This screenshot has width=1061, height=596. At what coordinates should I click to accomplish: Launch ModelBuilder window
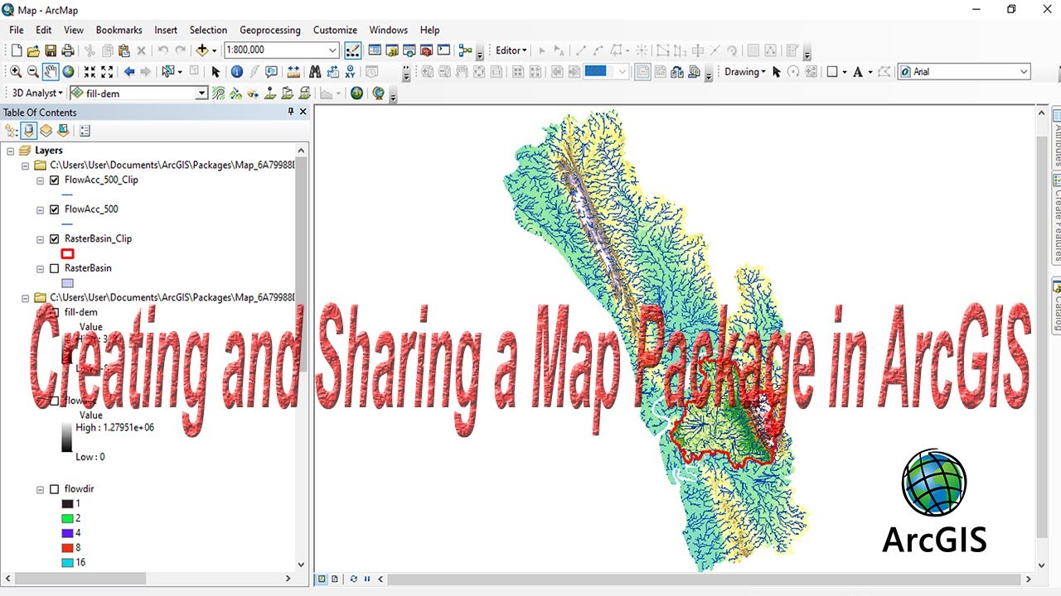point(465,50)
